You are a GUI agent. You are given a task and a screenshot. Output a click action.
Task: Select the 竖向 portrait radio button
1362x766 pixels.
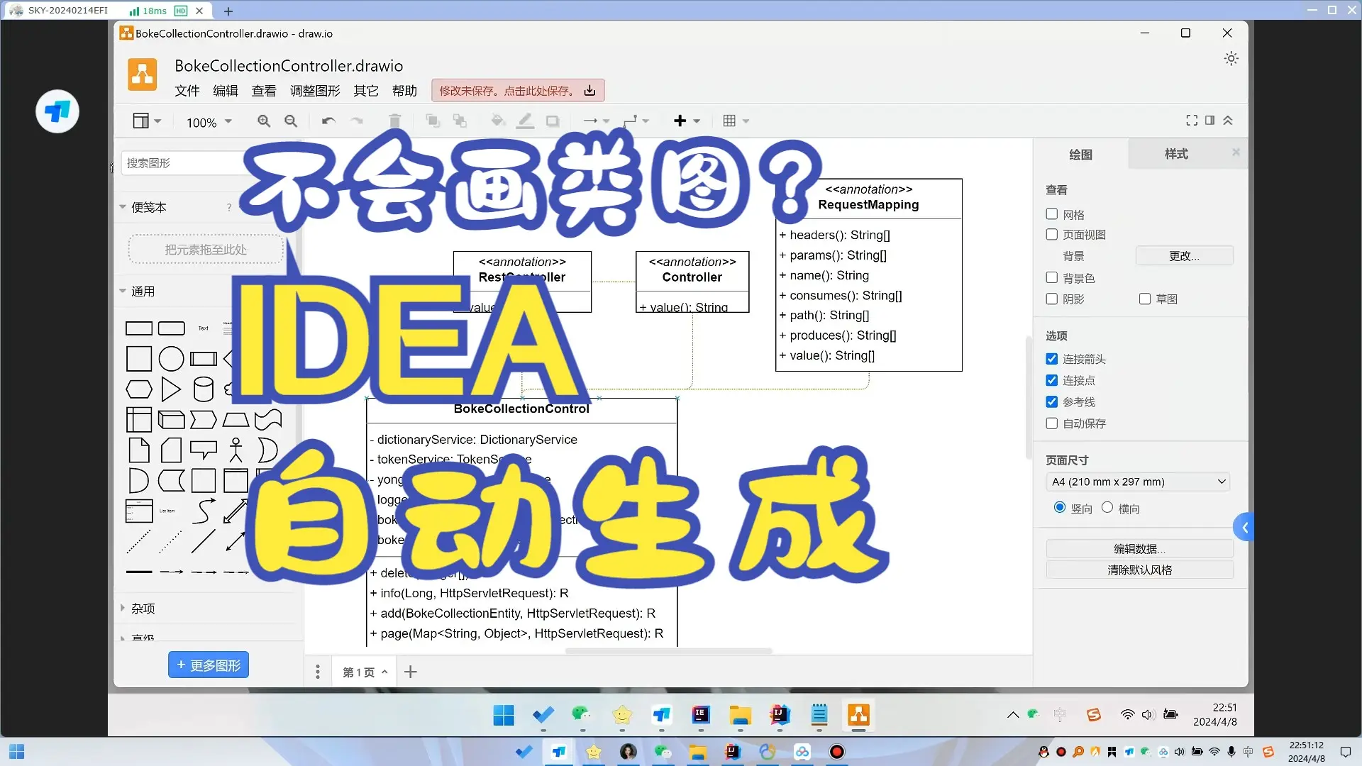[1060, 507]
